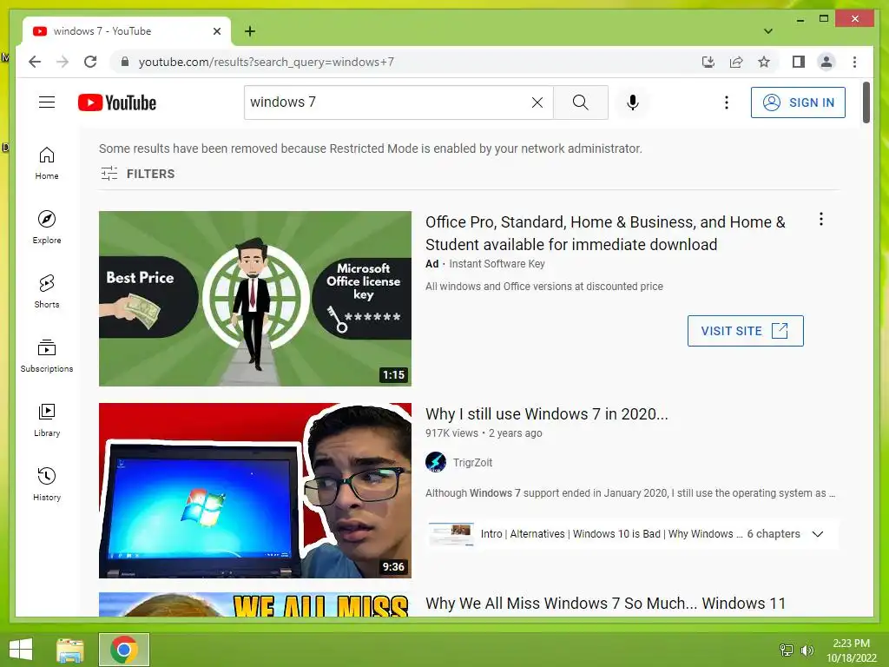Share this page icon
The image size is (889, 667).
pos(736,62)
